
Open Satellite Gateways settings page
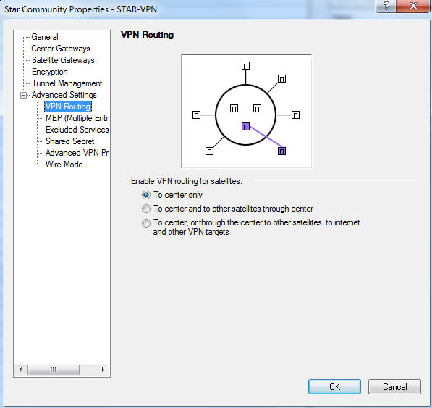coord(63,60)
